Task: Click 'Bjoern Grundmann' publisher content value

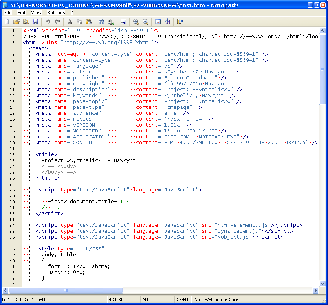Action: 189,78
